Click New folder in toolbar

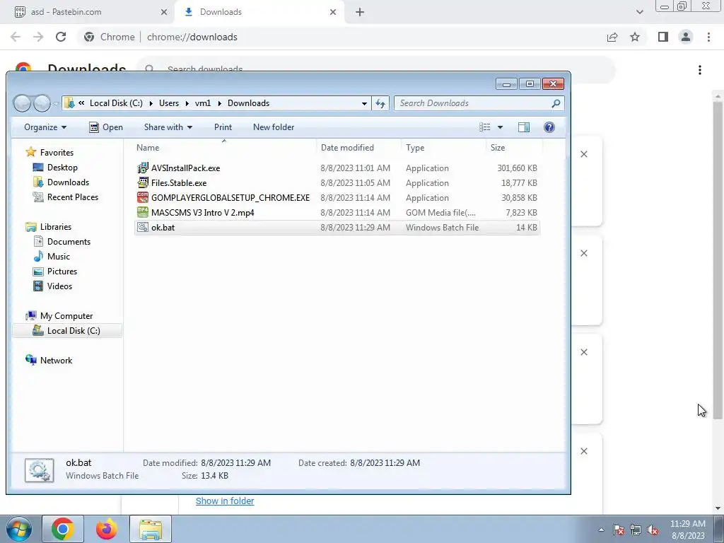pos(274,127)
